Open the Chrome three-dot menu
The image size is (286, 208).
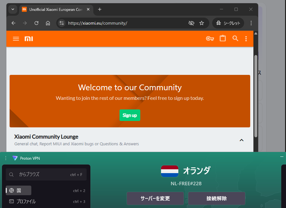coord(251,23)
